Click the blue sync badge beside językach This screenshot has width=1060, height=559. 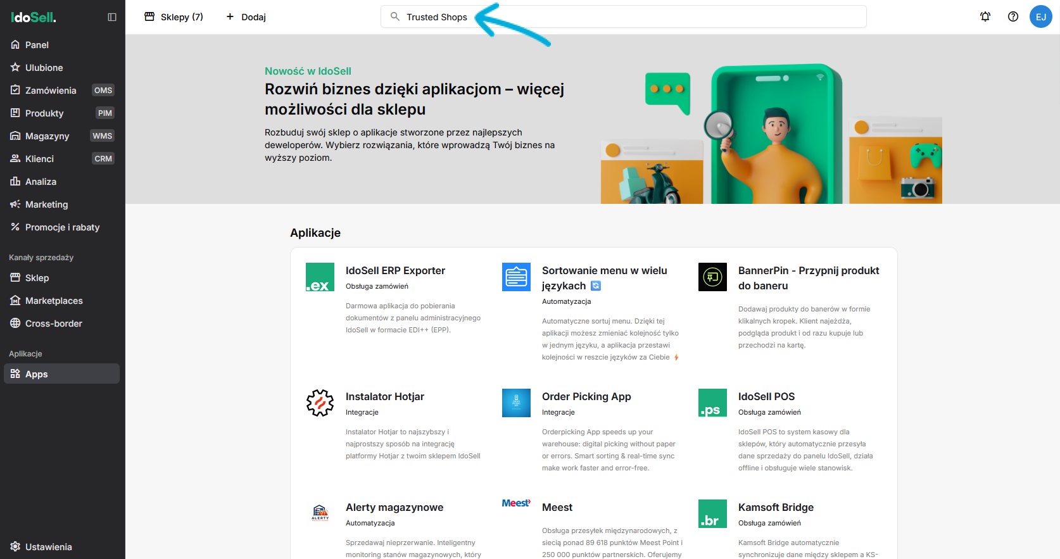[596, 286]
